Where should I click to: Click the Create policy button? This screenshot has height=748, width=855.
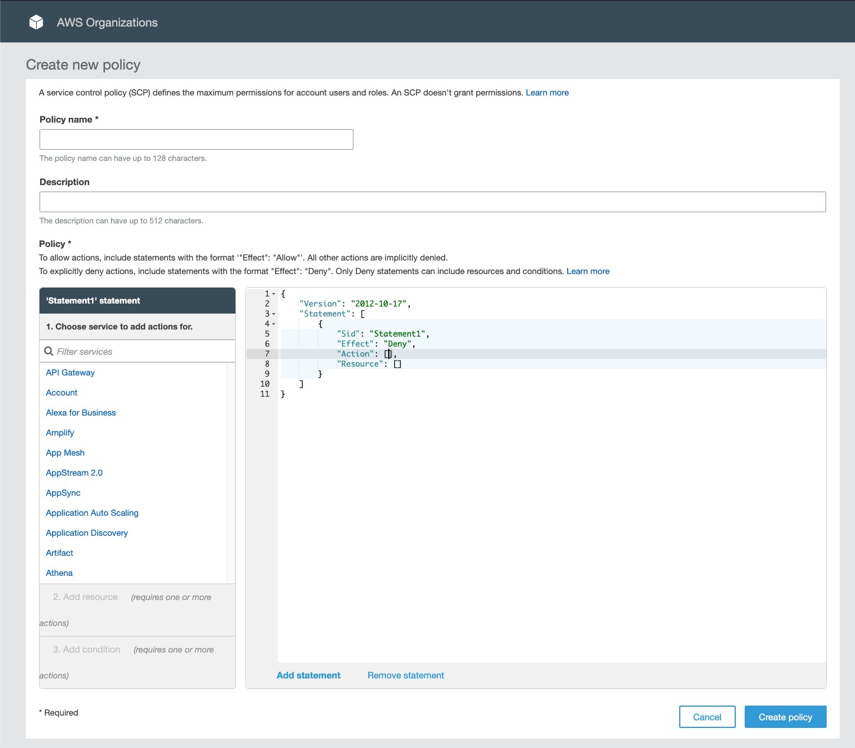(785, 717)
